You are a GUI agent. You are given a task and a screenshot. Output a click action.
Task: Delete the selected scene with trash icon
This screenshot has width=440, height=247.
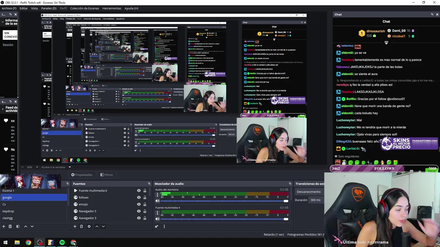(10, 226)
